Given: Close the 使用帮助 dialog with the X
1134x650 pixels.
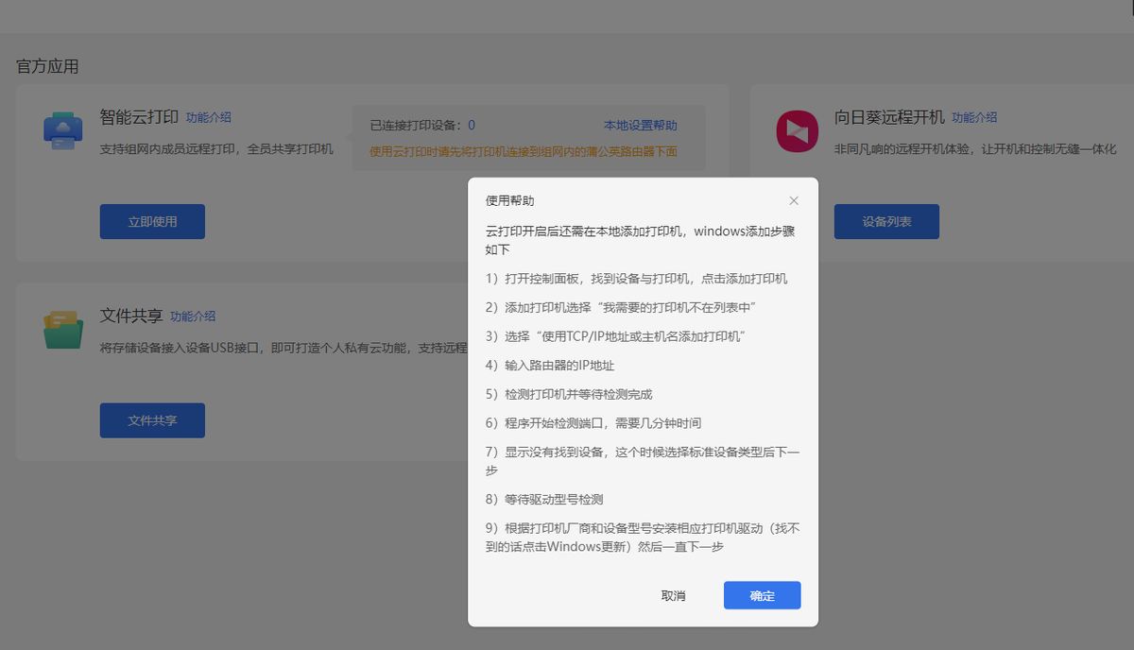Looking at the screenshot, I should coord(794,200).
